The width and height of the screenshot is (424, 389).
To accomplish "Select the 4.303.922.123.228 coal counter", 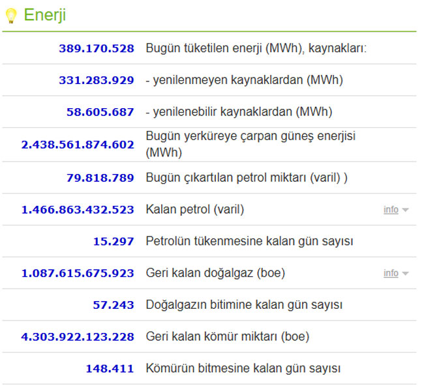I will (x=78, y=337).
